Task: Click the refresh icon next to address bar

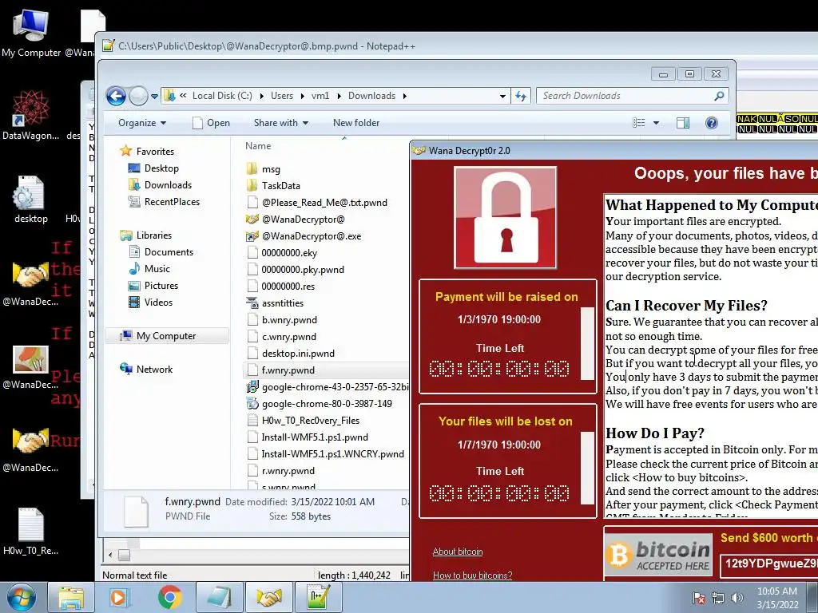Action: (521, 96)
